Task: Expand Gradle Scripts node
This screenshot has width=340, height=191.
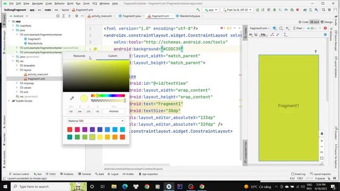Action: pos(9,101)
